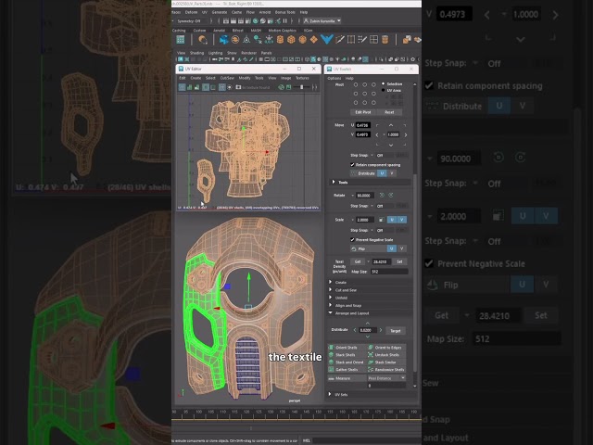593x445 pixels.
Task: Click the move up arrow in the Move section
Action: tap(391, 125)
